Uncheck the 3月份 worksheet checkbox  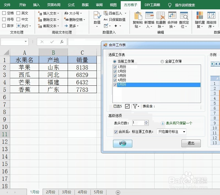click(115, 76)
